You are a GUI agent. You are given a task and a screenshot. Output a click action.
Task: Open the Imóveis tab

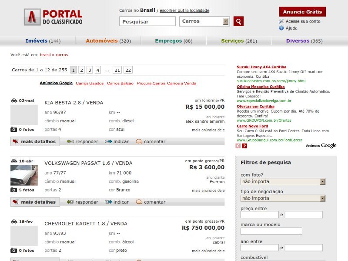point(43,41)
